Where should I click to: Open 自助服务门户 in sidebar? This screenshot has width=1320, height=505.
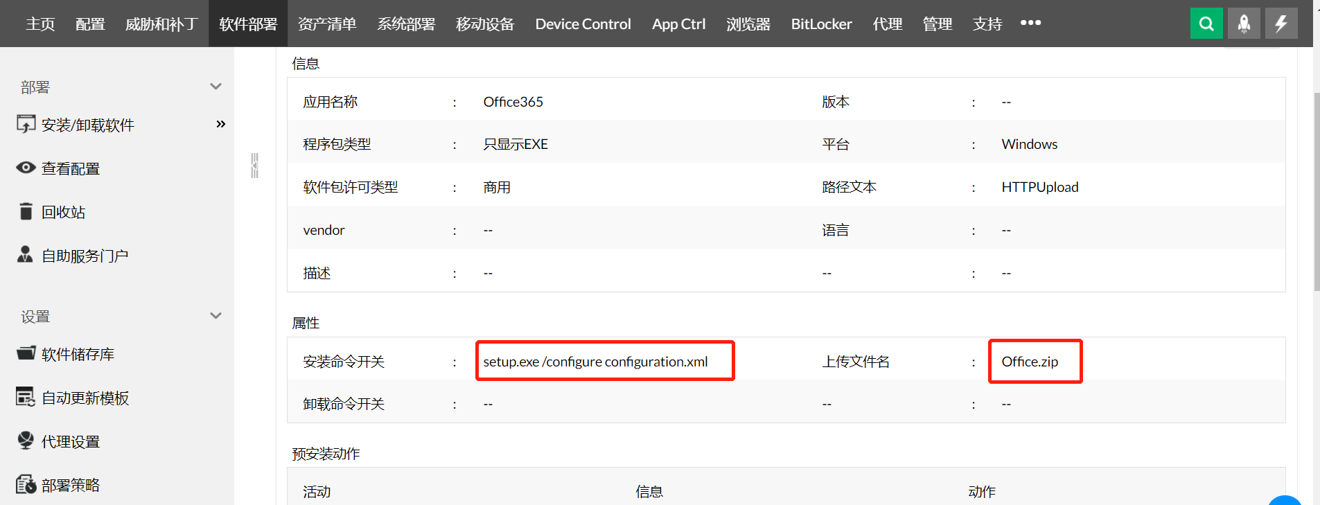click(x=85, y=256)
